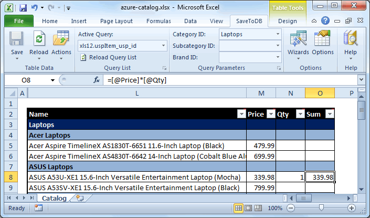Switch to the Formulas tab

pyautogui.click(x=158, y=21)
